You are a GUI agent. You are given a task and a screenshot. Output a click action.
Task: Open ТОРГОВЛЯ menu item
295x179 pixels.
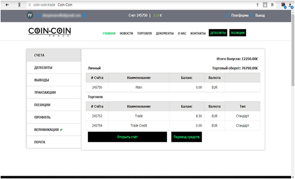[144, 33]
